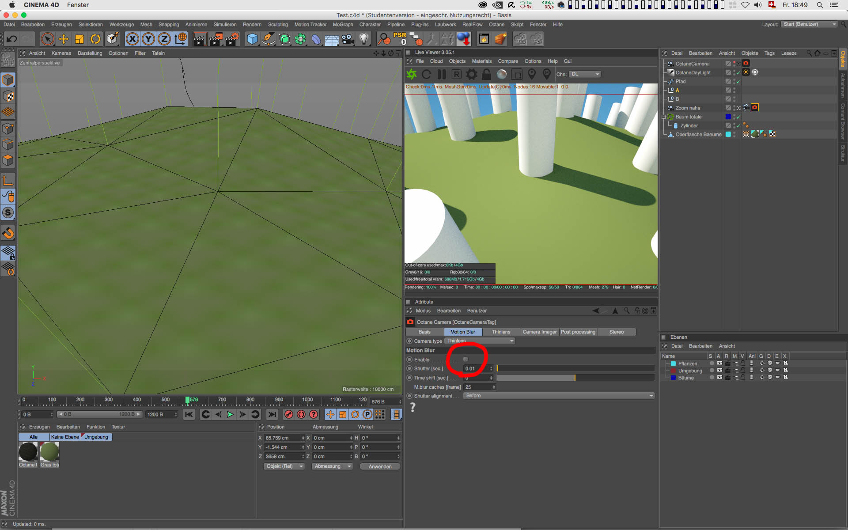Click the Anwenden button
The width and height of the screenshot is (848, 530).
(x=380, y=466)
